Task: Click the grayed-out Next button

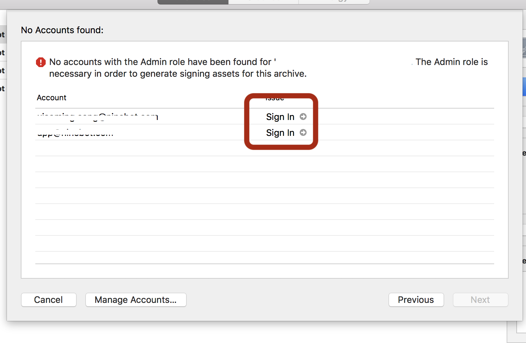Action: [x=480, y=300]
